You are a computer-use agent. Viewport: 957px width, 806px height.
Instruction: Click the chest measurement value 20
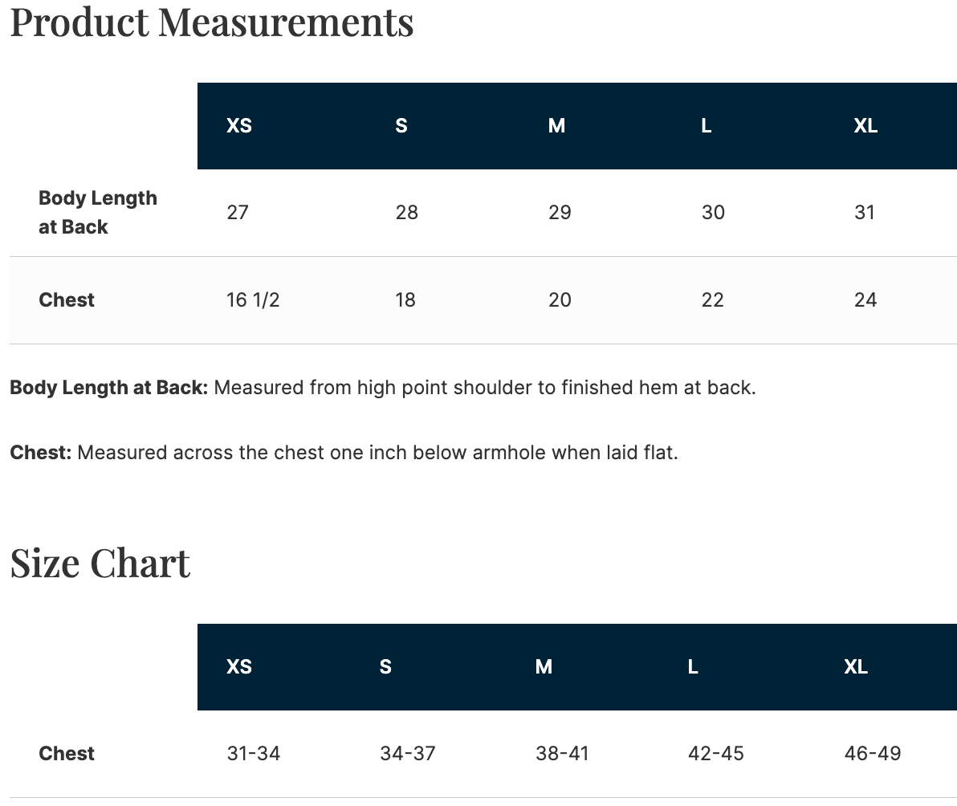(x=560, y=300)
